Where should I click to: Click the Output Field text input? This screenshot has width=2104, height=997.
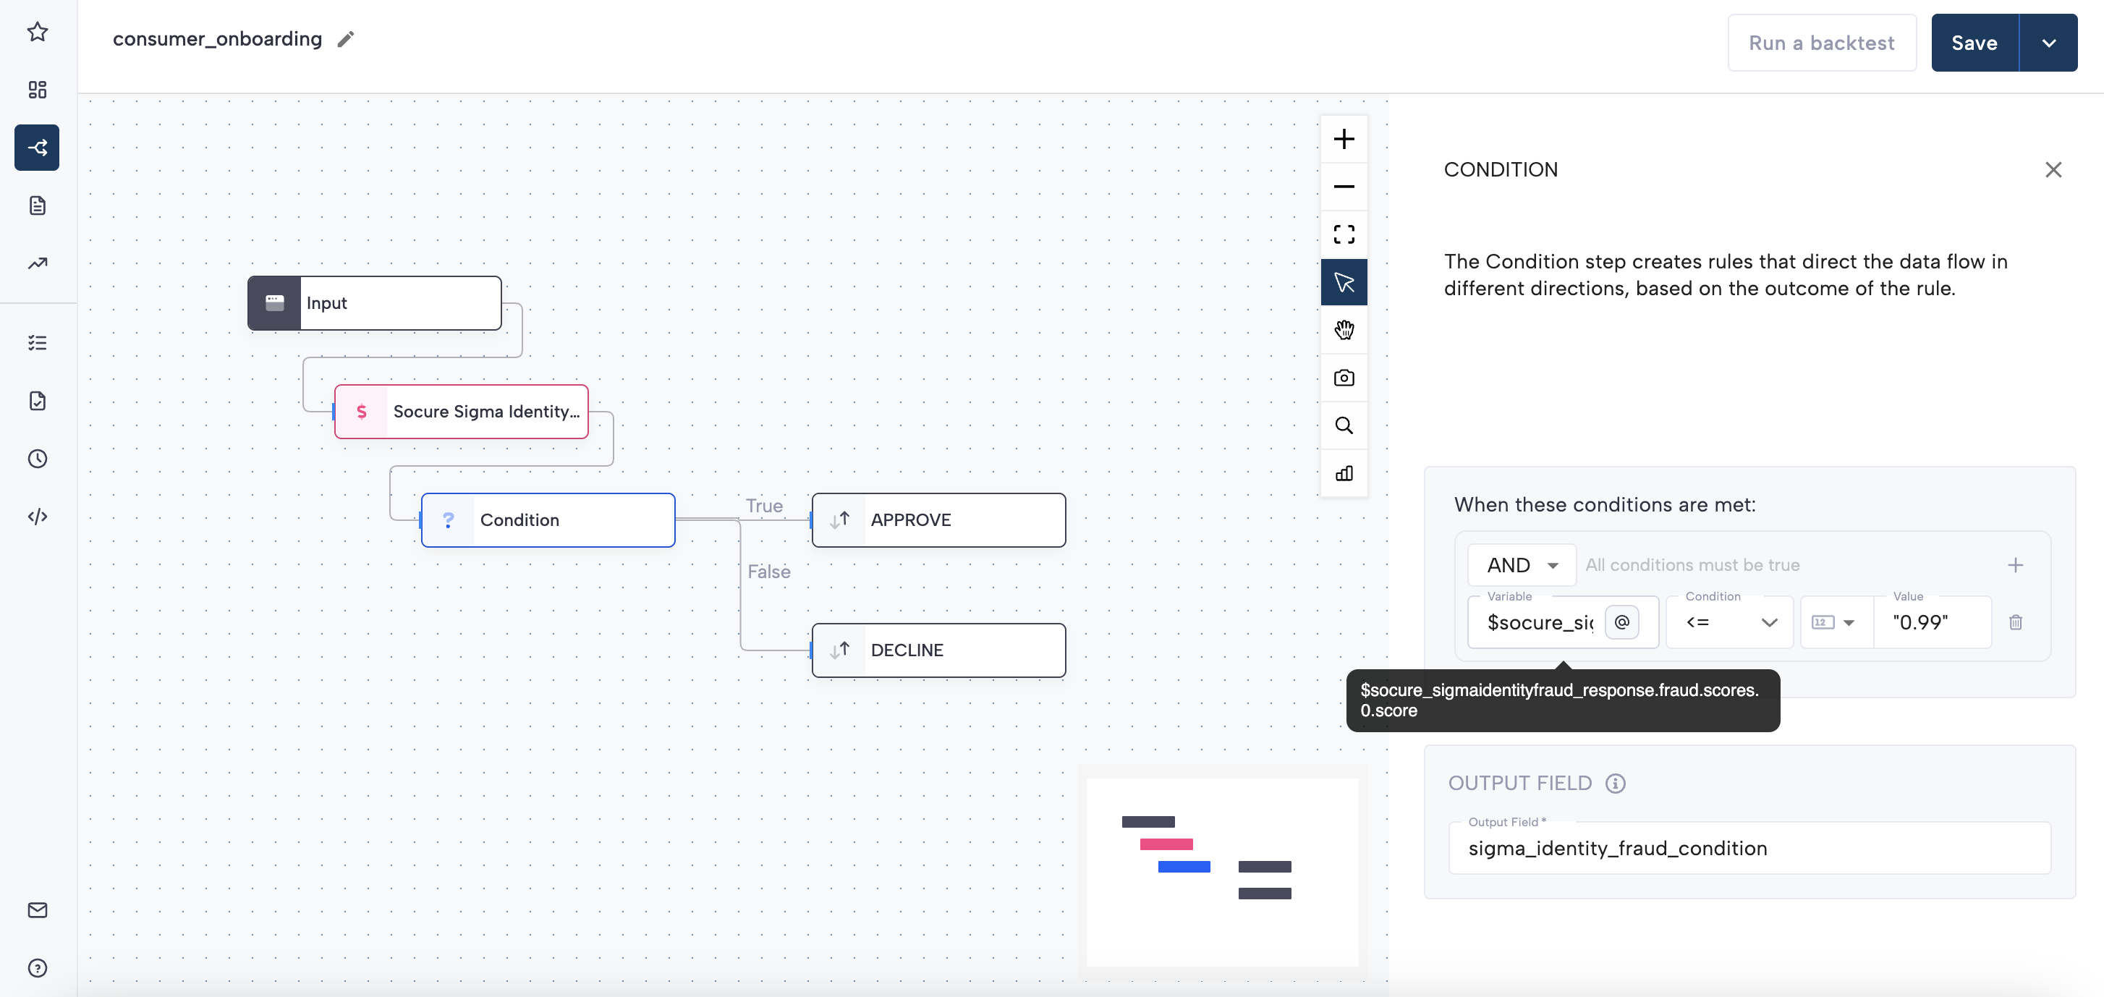1748,849
